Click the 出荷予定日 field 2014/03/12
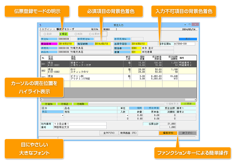The width and height of the screenshot is (237, 165). tap(139, 44)
